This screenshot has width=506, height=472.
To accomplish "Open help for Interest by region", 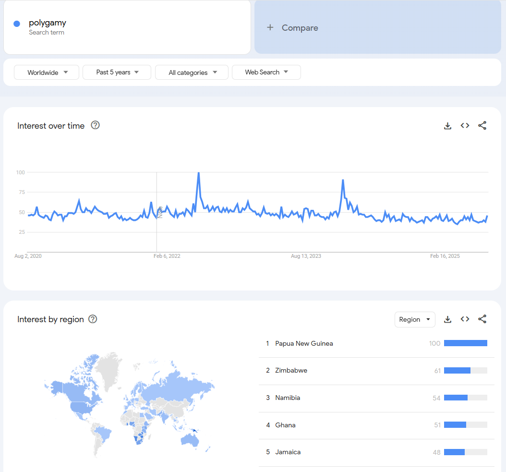I will tap(93, 319).
